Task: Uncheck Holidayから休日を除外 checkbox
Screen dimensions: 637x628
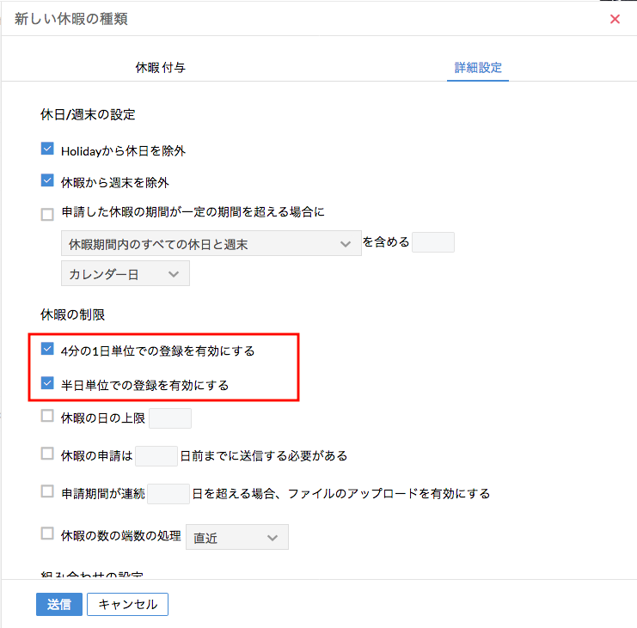Action: [x=47, y=149]
